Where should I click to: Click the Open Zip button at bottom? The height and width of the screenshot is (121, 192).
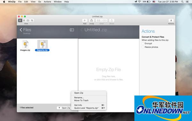tap(64, 108)
